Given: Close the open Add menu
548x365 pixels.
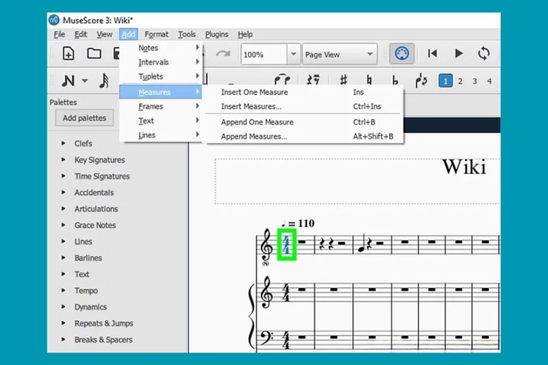Looking at the screenshot, I should click(128, 34).
